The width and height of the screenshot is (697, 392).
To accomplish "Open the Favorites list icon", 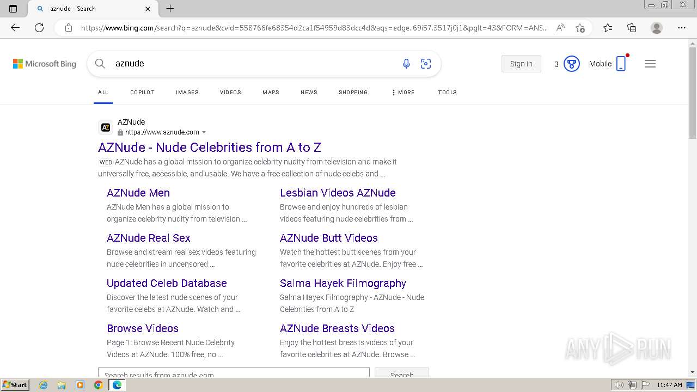I will pos(608,28).
